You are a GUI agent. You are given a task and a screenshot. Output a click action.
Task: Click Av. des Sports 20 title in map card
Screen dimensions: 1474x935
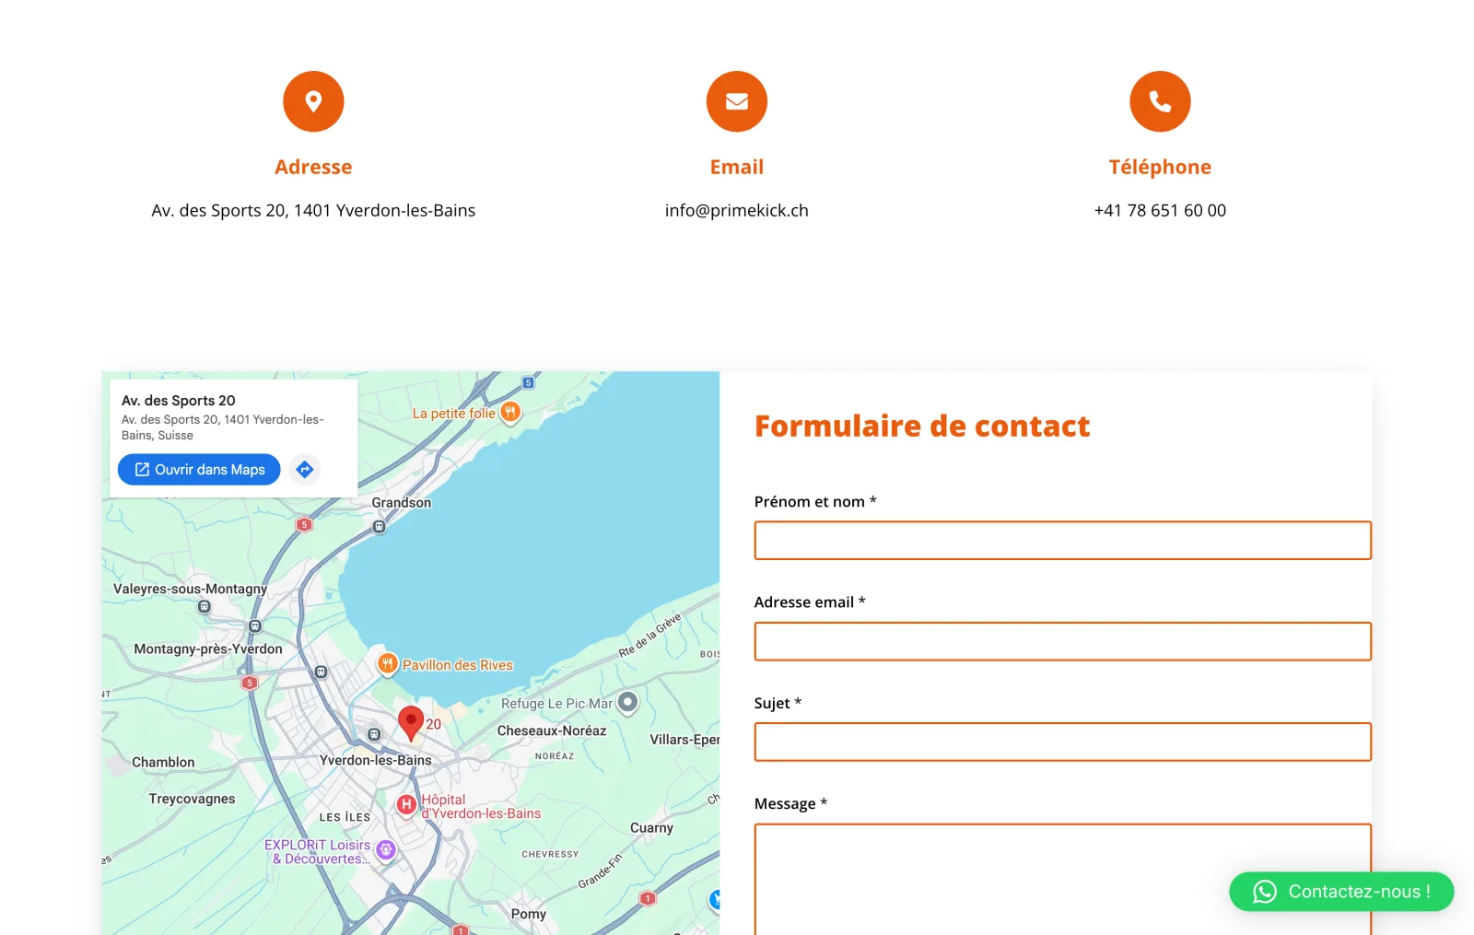179,401
